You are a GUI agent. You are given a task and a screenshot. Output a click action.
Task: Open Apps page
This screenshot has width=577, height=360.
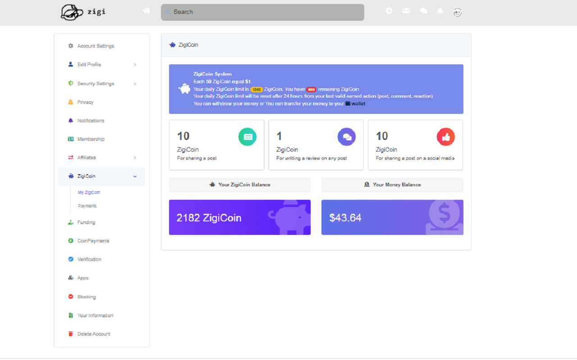83,278
